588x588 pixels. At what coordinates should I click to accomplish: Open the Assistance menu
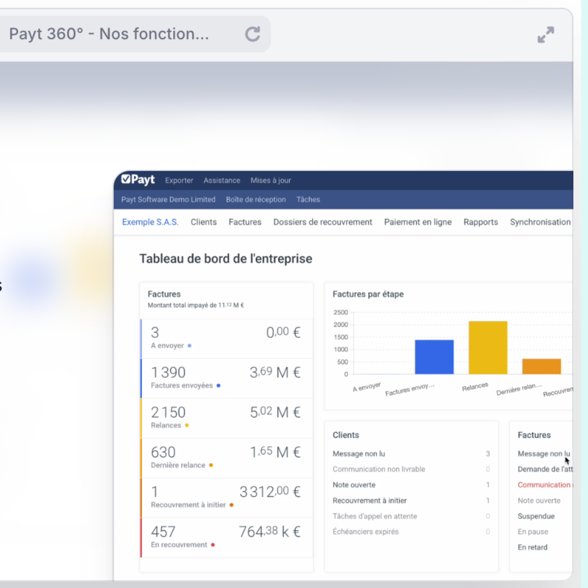pos(222,181)
